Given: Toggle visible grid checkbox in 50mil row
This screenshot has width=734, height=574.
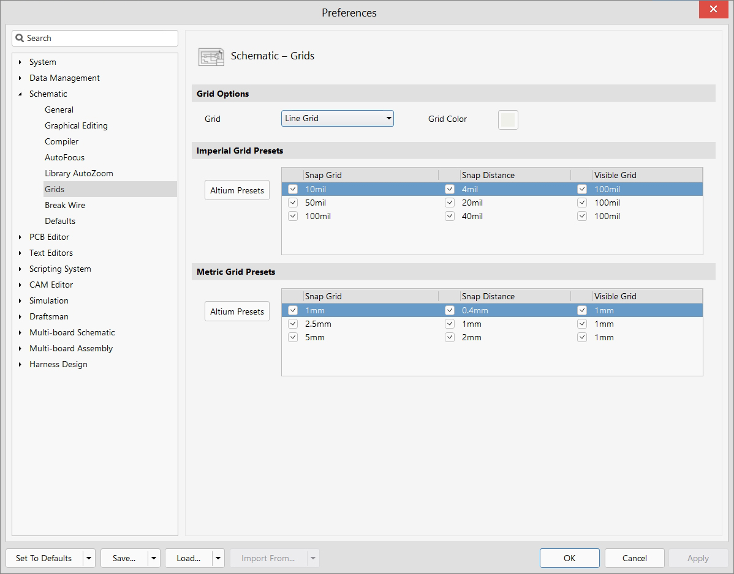Looking at the screenshot, I should pyautogui.click(x=582, y=203).
